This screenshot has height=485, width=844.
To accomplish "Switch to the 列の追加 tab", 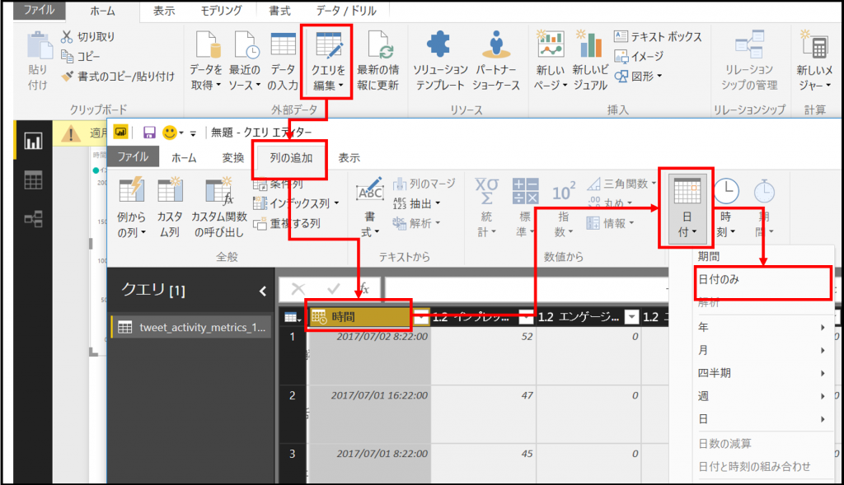I will click(x=290, y=158).
